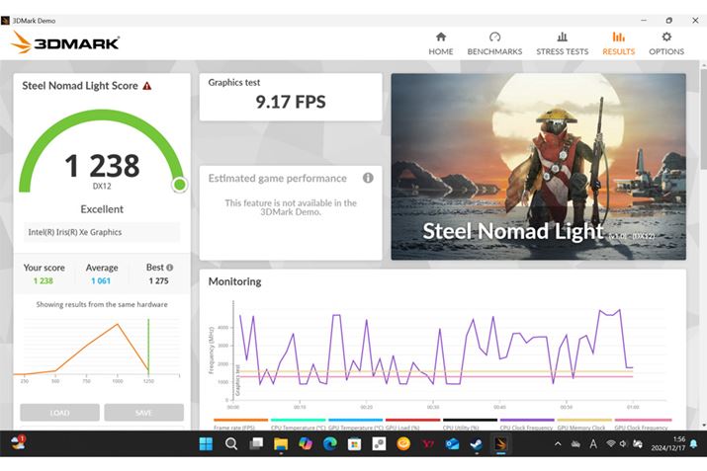The image size is (707, 471).
Task: Open the Windows Start menu
Action: [206, 444]
